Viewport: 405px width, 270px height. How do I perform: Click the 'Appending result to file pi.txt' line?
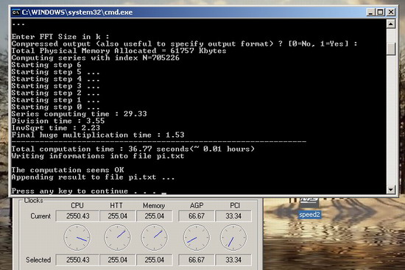[93, 177]
